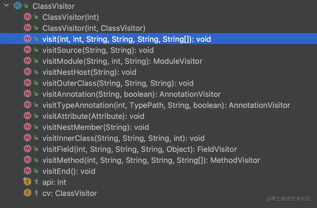The image size is (317, 208).
Task: Click field icon next to api: int
Action: (28, 182)
